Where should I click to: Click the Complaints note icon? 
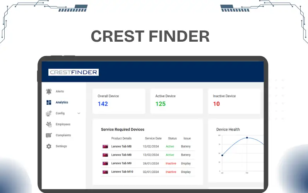point(49,135)
